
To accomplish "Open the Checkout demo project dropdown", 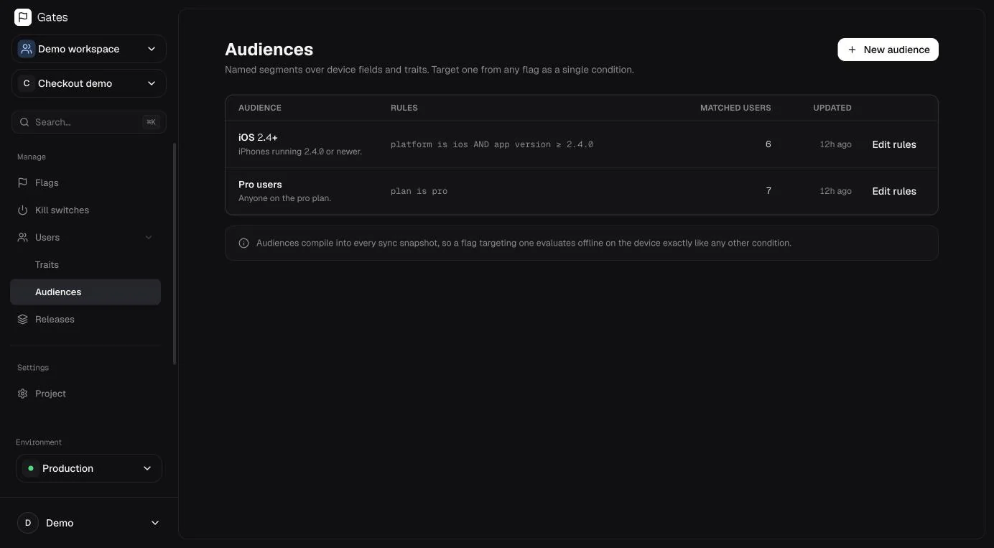I will (89, 83).
